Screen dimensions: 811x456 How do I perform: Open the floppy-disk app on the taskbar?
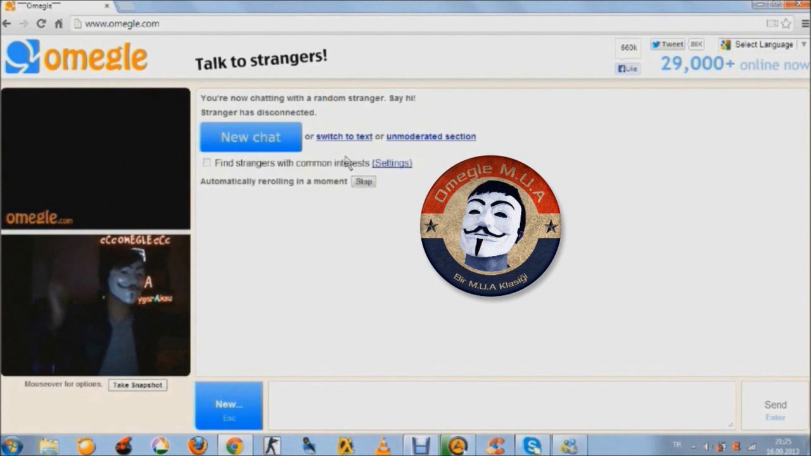[419, 445]
